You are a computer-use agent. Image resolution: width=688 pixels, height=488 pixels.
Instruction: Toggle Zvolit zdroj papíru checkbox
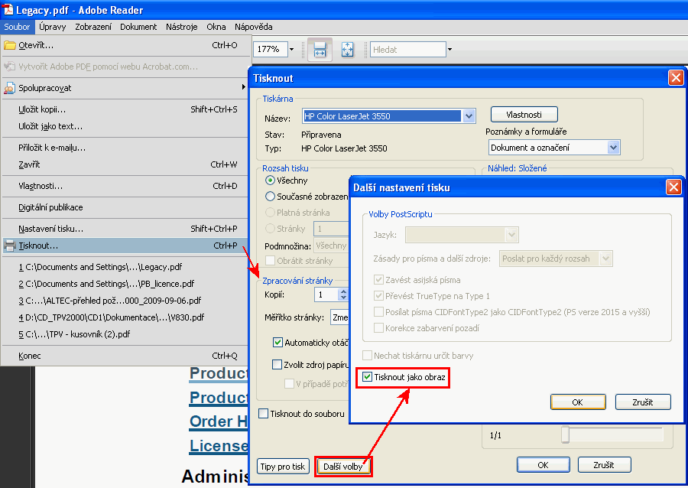(x=277, y=364)
